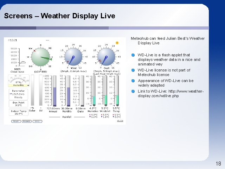Click '(Last Hour 4mph max)' gust text
Screen dimensions: 225x169
pos(107,74)
